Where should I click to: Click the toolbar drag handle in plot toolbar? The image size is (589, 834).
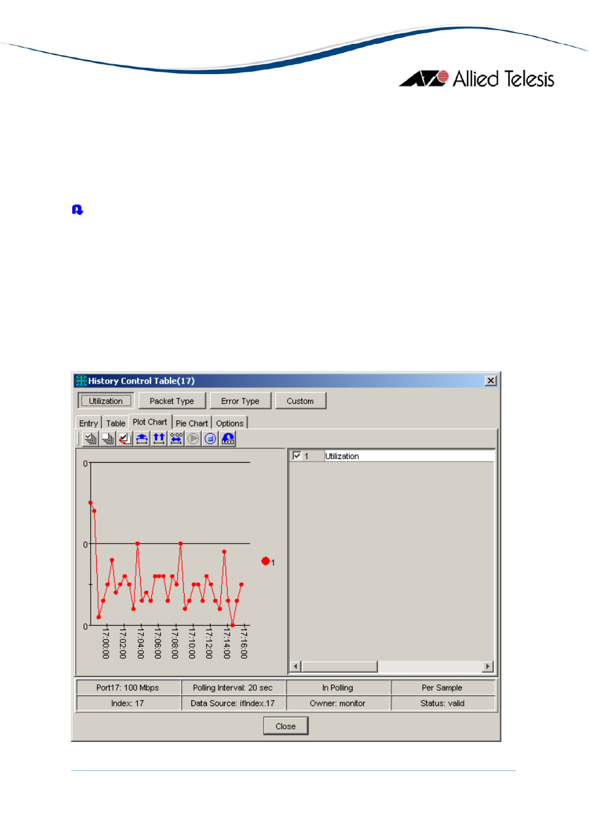79,439
